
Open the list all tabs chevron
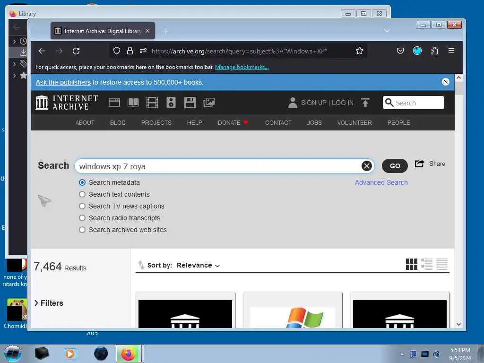click(387, 31)
